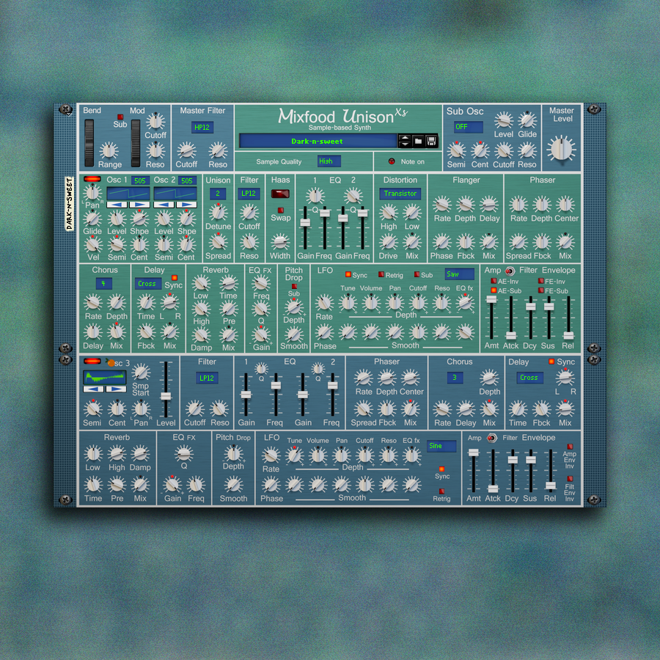
Task: Click the Sub Osc Semi knob
Action: [x=456, y=150]
